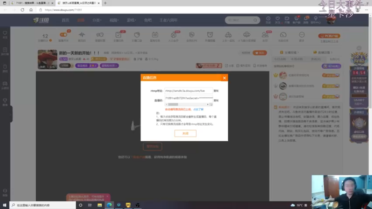Refresh the page in browser toolbar
Image resolution: width=372 pixels, height=209 pixels.
point(22,10)
